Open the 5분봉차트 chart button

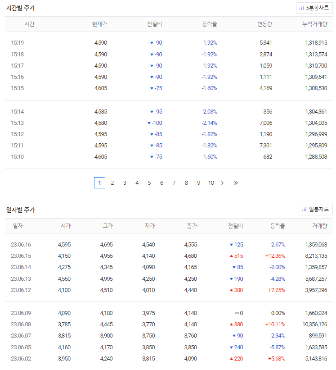point(314,8)
